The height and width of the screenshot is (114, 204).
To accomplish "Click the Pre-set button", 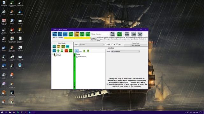I will (x=113, y=34).
